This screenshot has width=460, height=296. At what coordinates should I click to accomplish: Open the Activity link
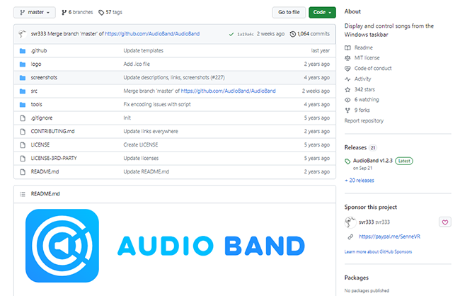(x=362, y=79)
